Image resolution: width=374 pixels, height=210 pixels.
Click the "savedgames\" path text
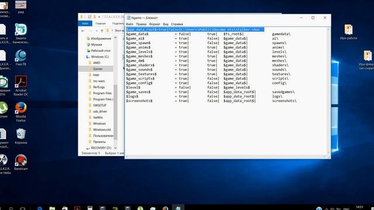[x=283, y=92]
